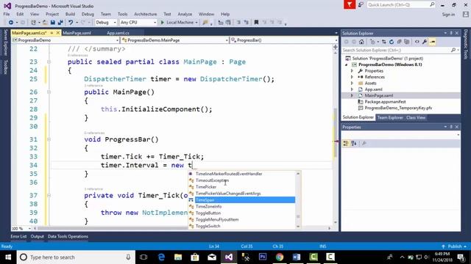Collapse the ProgressBar method outline toggle
The height and width of the screenshot is (264, 471).
(49, 139)
